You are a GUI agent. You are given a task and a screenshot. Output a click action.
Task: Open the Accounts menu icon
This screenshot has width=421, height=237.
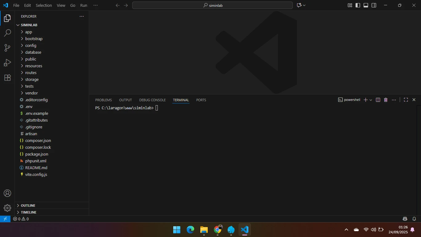click(x=7, y=193)
